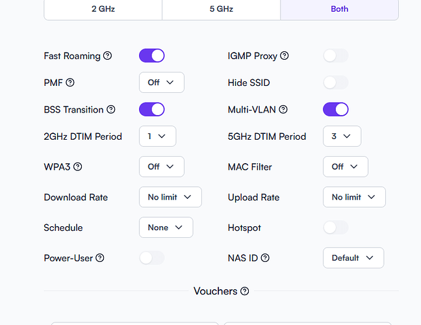The height and width of the screenshot is (325, 421).
Task: Click the NAS ID help icon
Action: pos(265,258)
